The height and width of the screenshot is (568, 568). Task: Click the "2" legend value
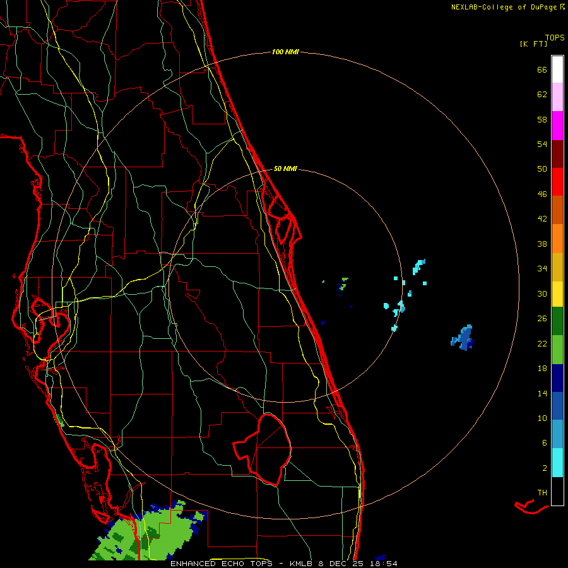pyautogui.click(x=545, y=468)
